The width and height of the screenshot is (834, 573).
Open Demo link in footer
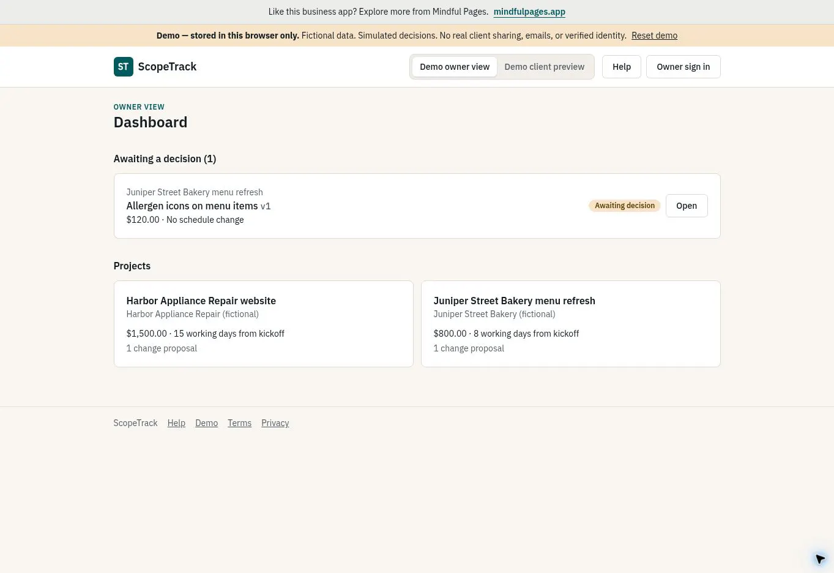pyautogui.click(x=206, y=423)
